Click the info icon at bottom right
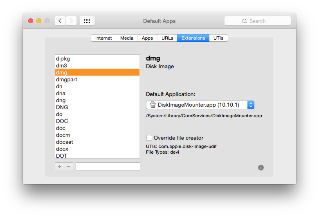 click(261, 168)
